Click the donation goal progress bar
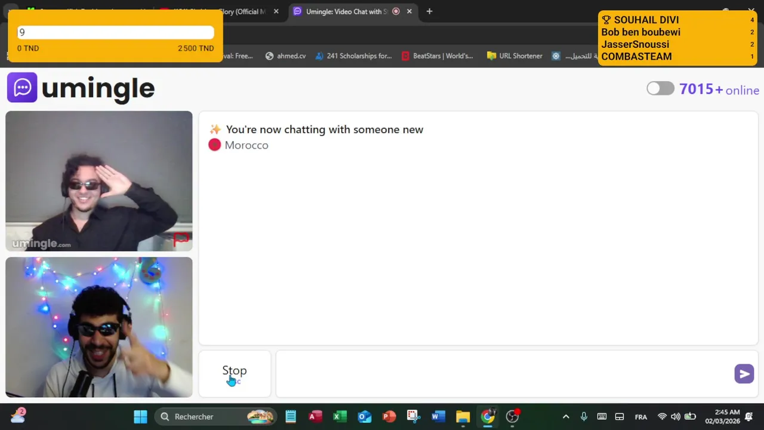The image size is (764, 430). point(116,32)
